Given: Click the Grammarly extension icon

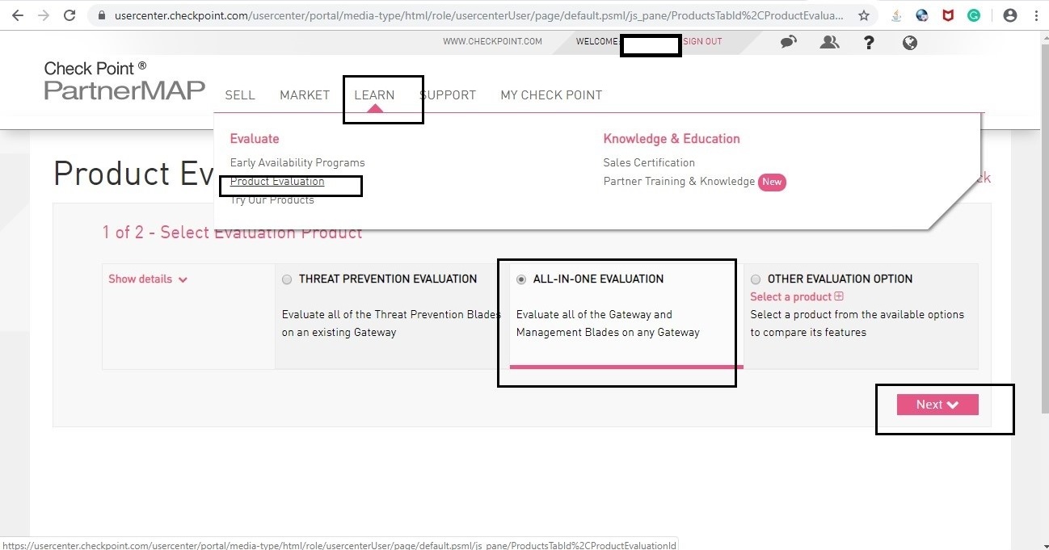Looking at the screenshot, I should pyautogui.click(x=974, y=15).
